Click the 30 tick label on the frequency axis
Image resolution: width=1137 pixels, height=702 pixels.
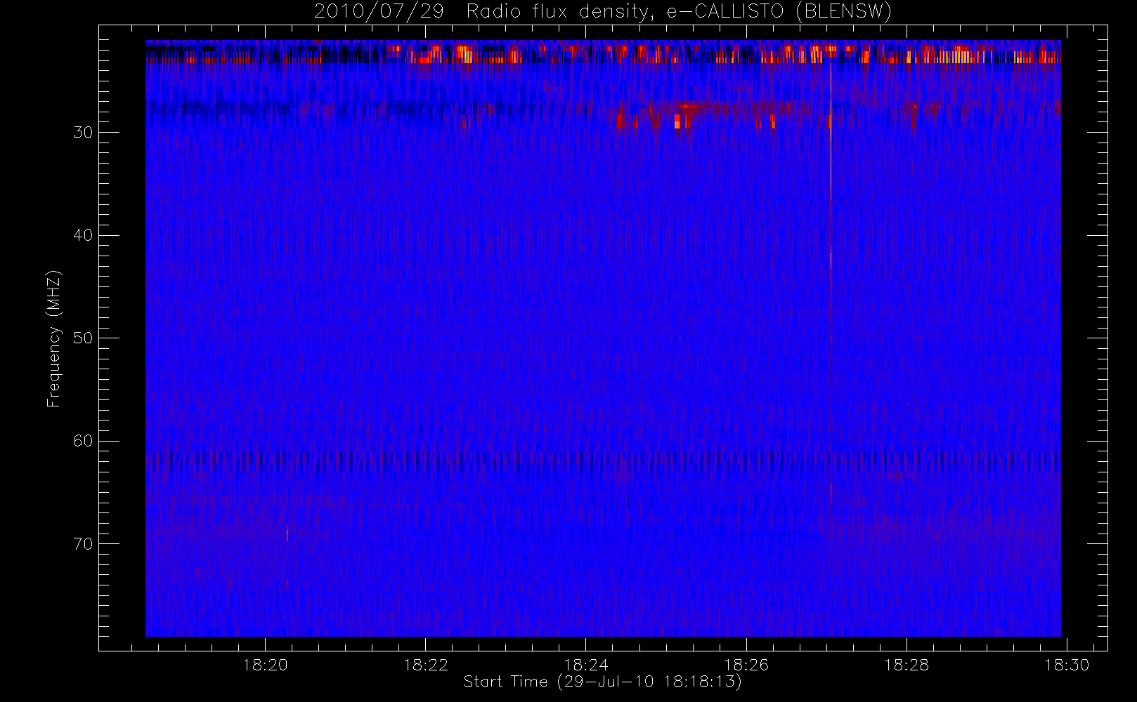83,132
